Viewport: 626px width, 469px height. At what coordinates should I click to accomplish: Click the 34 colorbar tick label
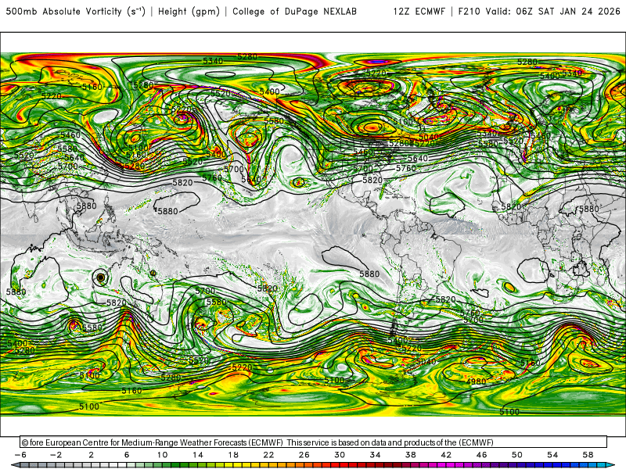tap(375, 455)
